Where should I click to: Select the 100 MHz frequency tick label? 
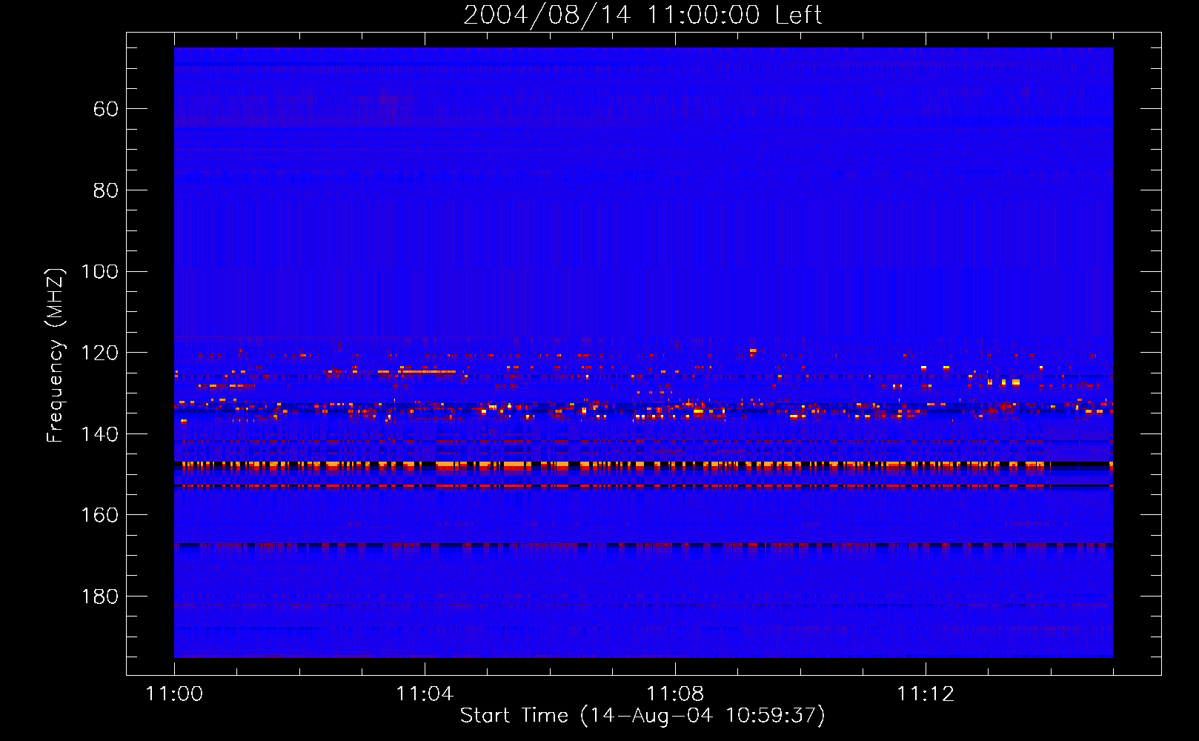[99, 271]
